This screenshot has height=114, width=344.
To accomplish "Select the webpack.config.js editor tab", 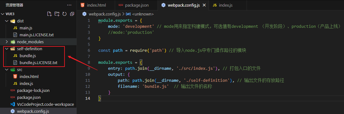I will 183,5.
